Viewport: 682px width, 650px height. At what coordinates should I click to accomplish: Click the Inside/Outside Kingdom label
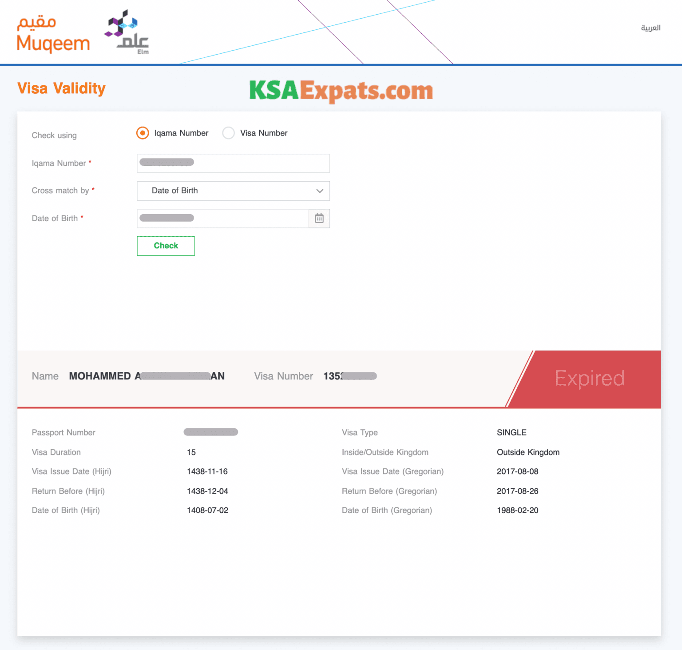tap(385, 452)
